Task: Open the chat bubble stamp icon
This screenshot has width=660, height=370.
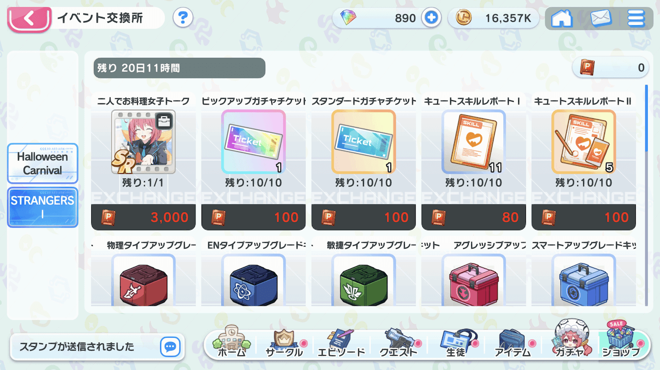Action: coord(170,347)
